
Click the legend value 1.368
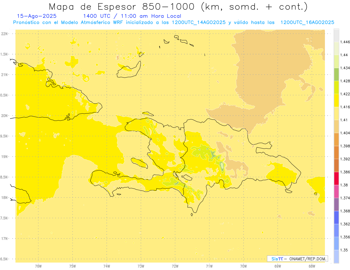tap(345, 211)
